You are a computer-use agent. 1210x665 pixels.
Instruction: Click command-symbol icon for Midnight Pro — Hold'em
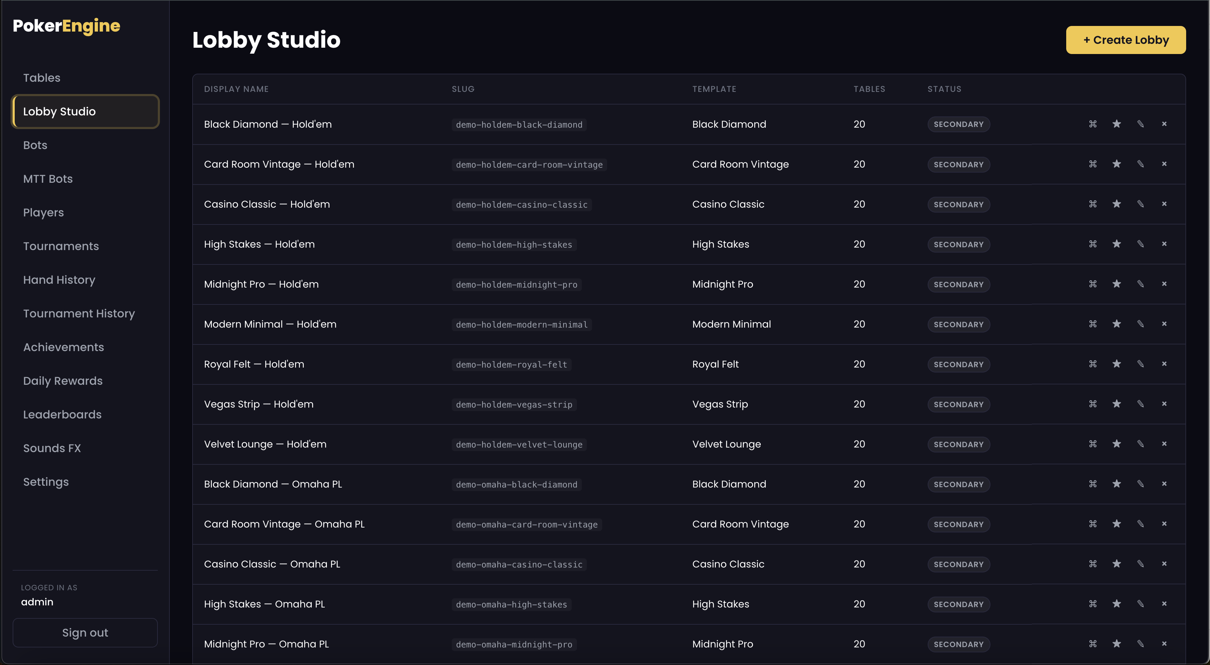1093,284
